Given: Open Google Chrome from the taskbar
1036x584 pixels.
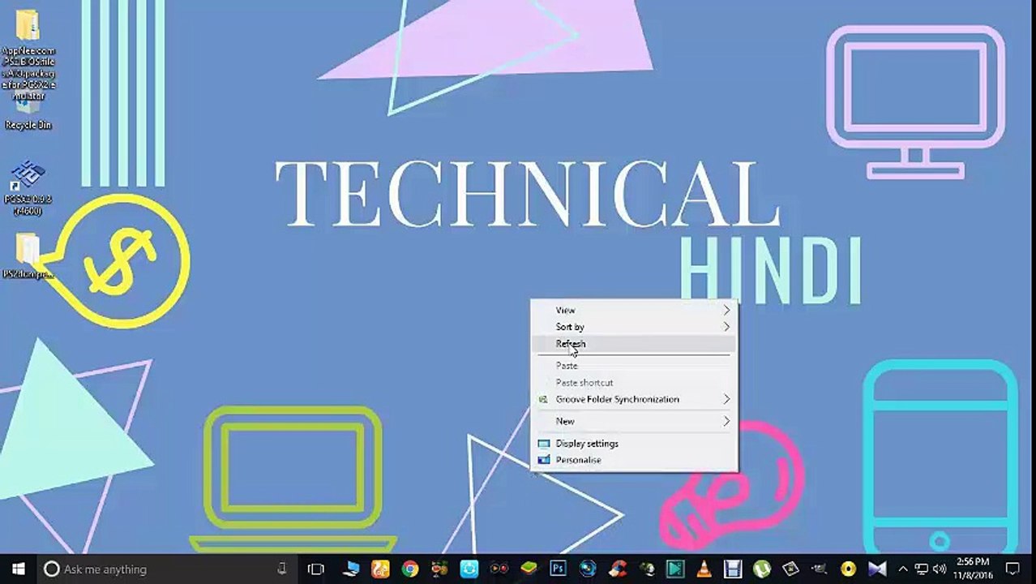Looking at the screenshot, I should tap(410, 569).
